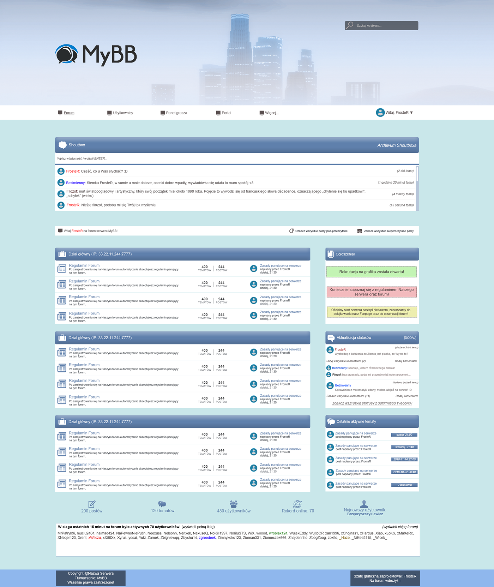
Task: Click the Shoutbox cloud icon
Action: pos(62,145)
